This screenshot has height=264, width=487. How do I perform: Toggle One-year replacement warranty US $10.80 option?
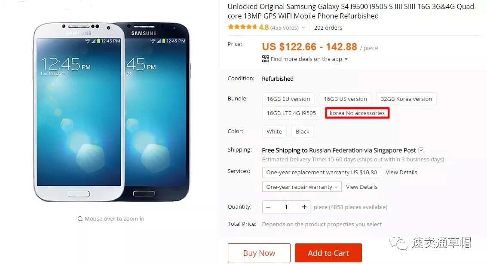tap(322, 172)
